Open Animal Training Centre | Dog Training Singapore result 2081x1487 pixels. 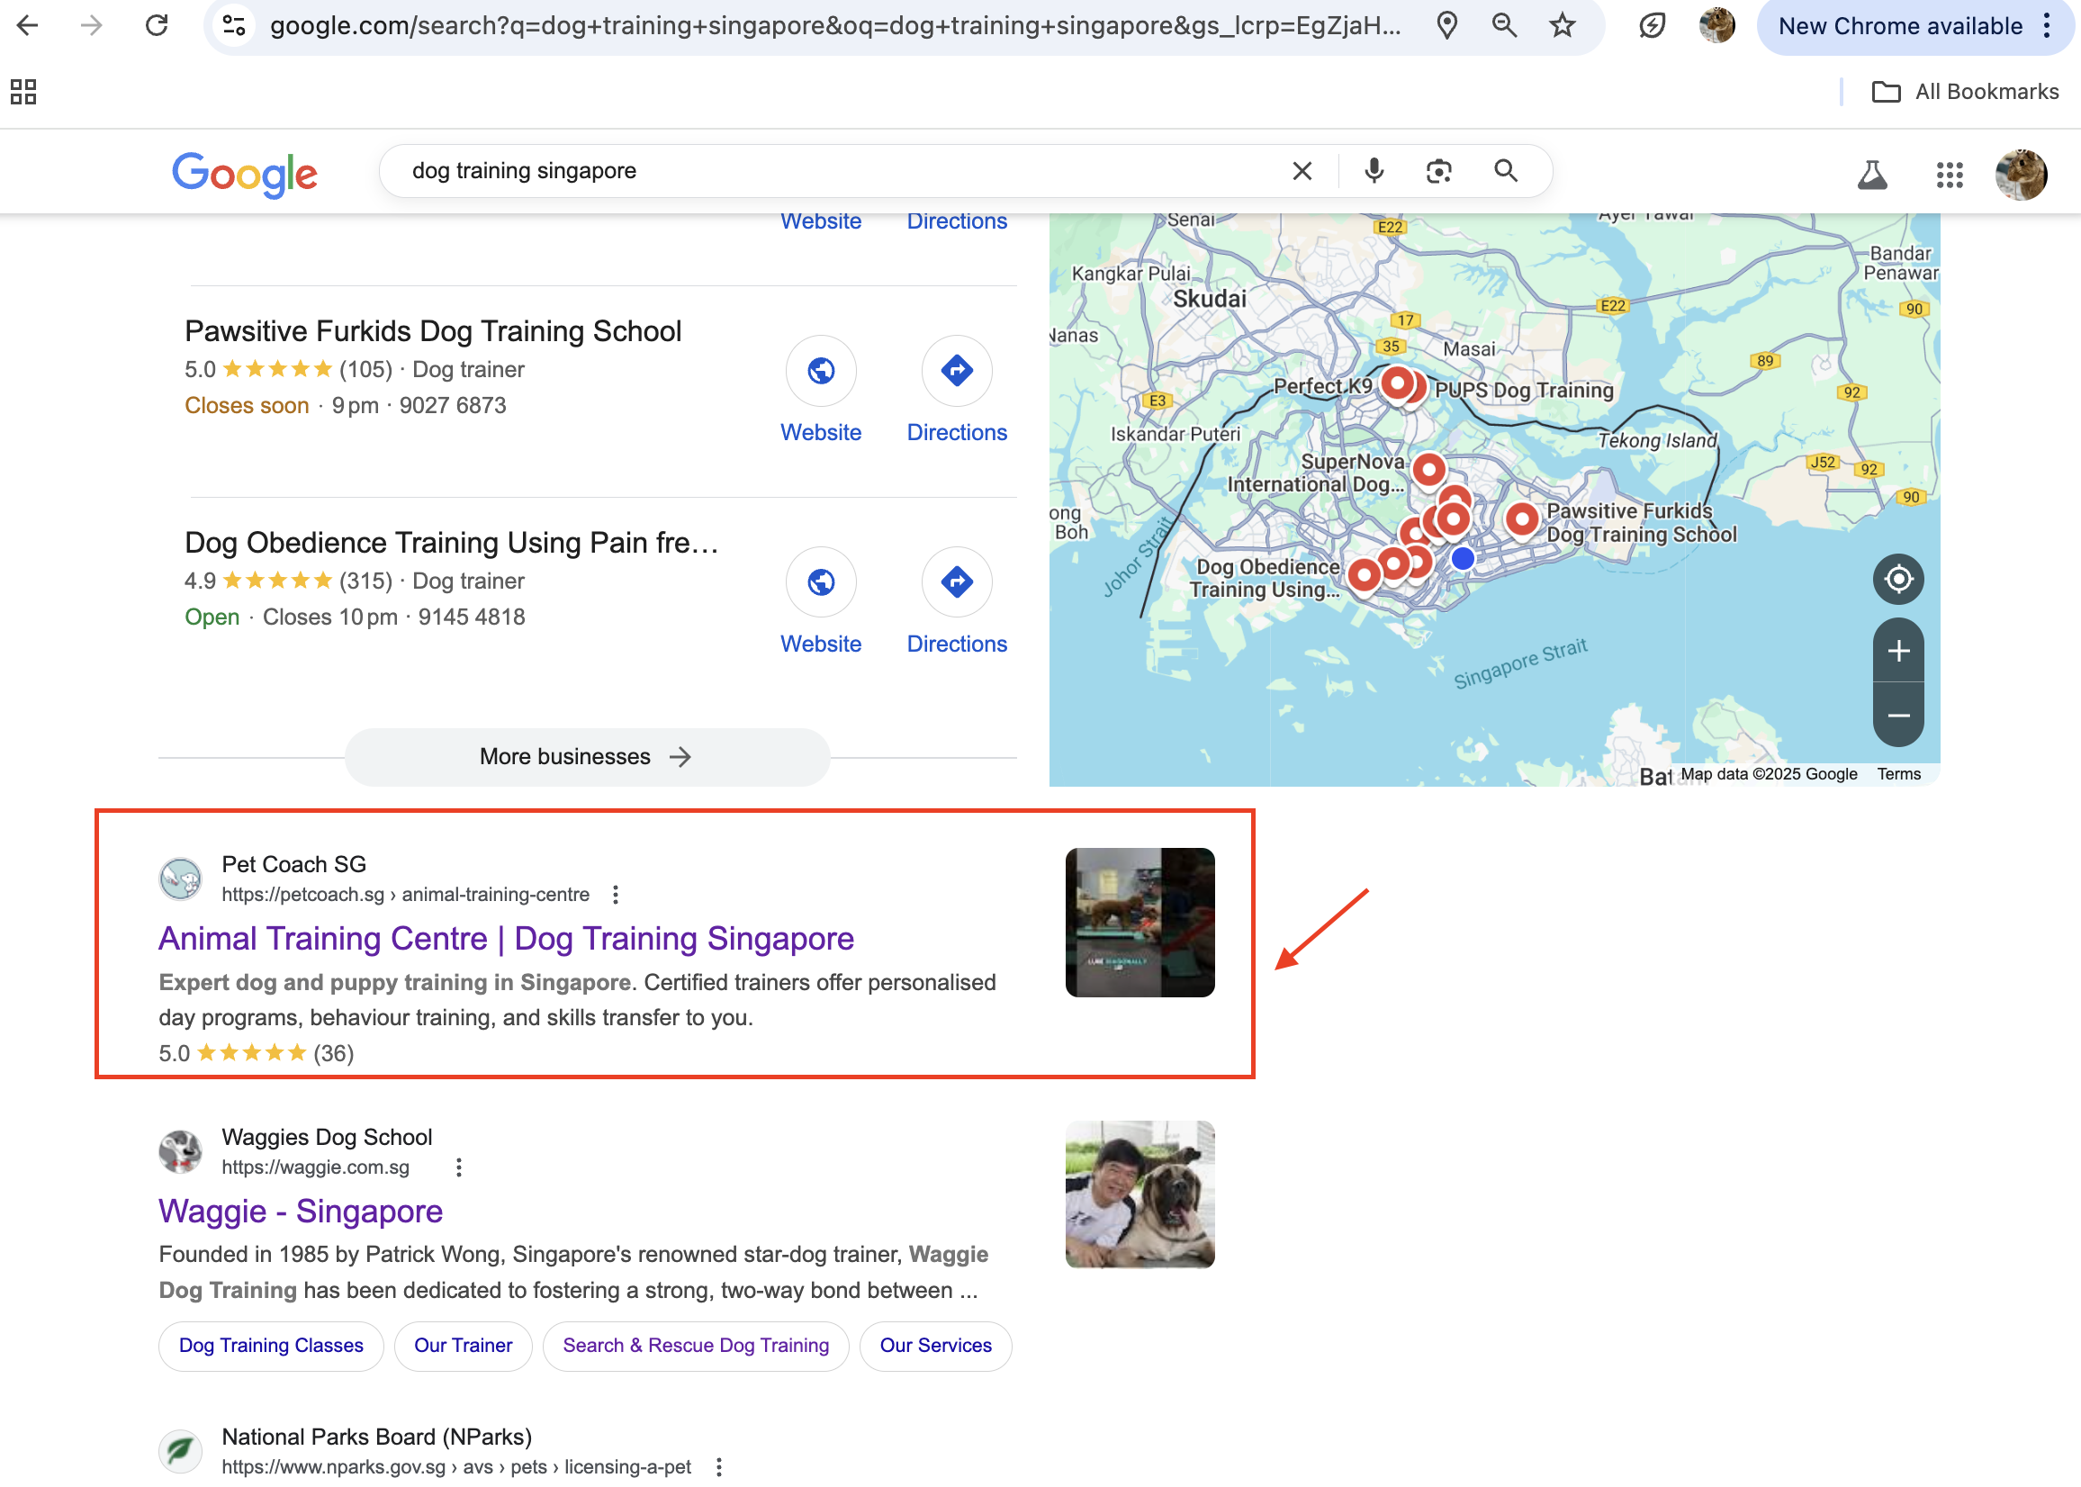(x=506, y=939)
